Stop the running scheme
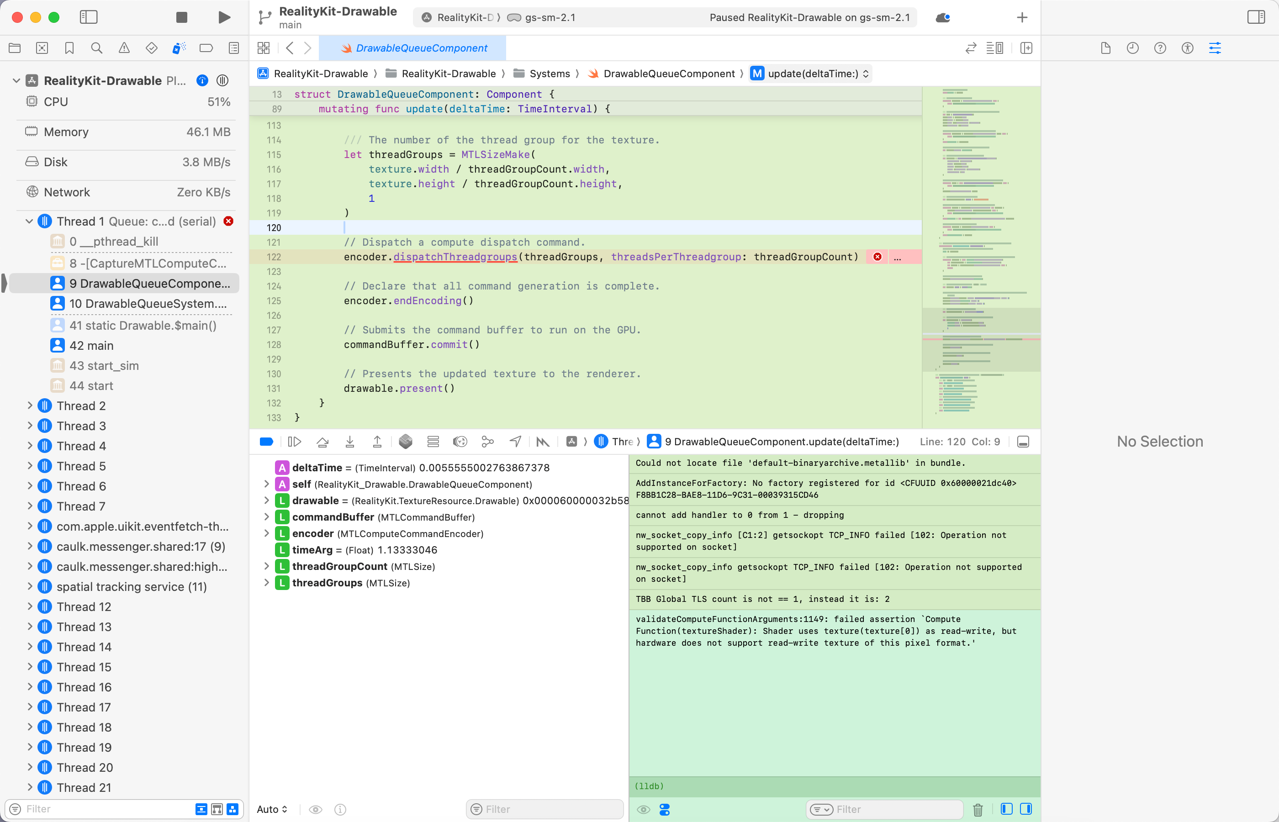1279x822 pixels. click(x=181, y=17)
